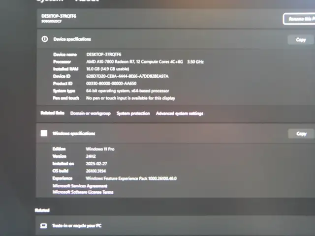Select the No pen or touch text

(130, 98)
